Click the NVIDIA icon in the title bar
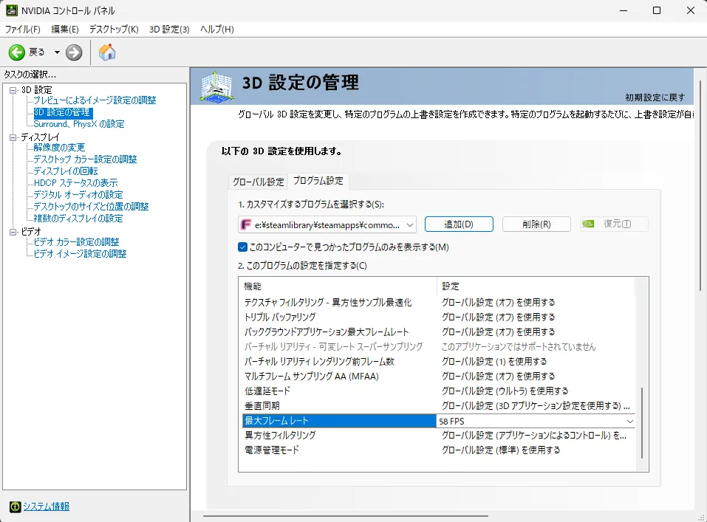Screen dimensions: 707x522 (x=10, y=10)
